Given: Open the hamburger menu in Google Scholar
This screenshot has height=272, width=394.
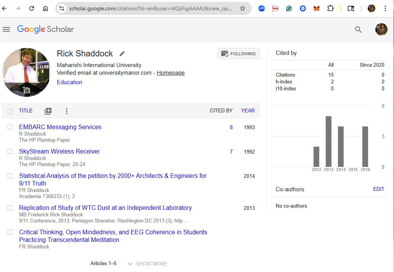Looking at the screenshot, I should [6, 29].
